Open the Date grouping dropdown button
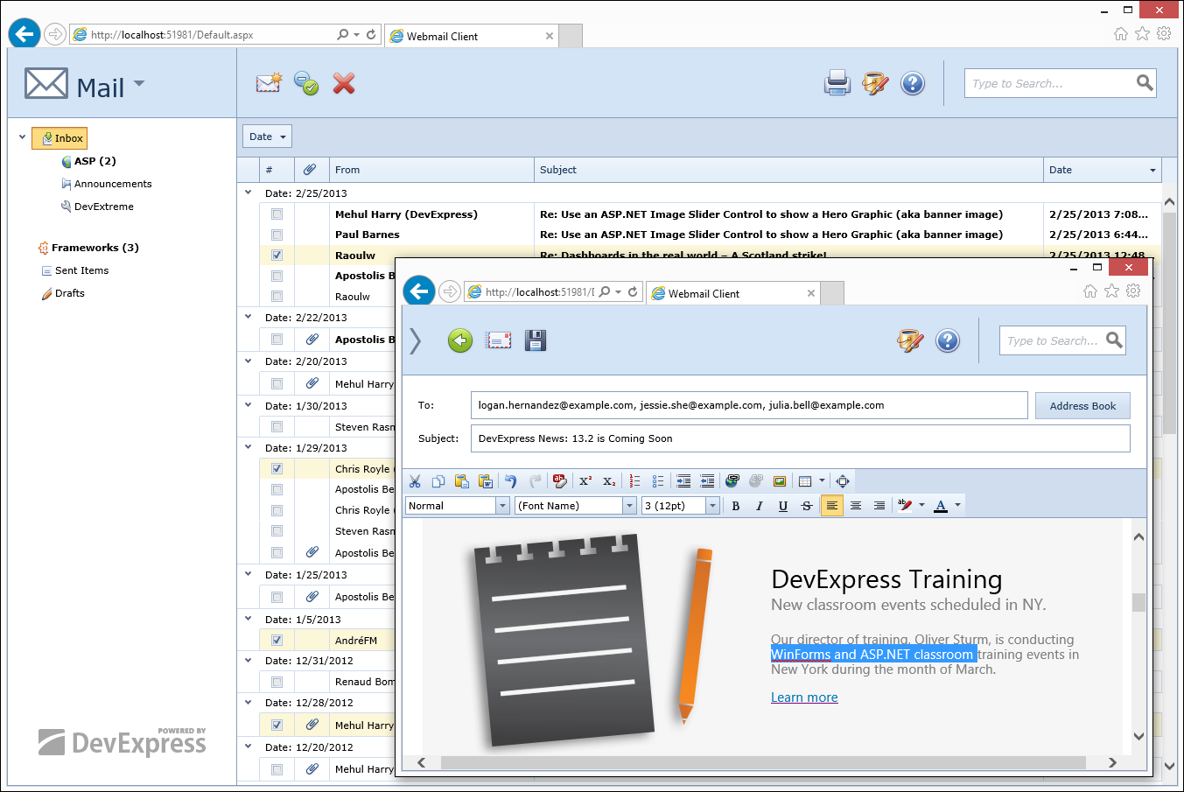 [267, 137]
